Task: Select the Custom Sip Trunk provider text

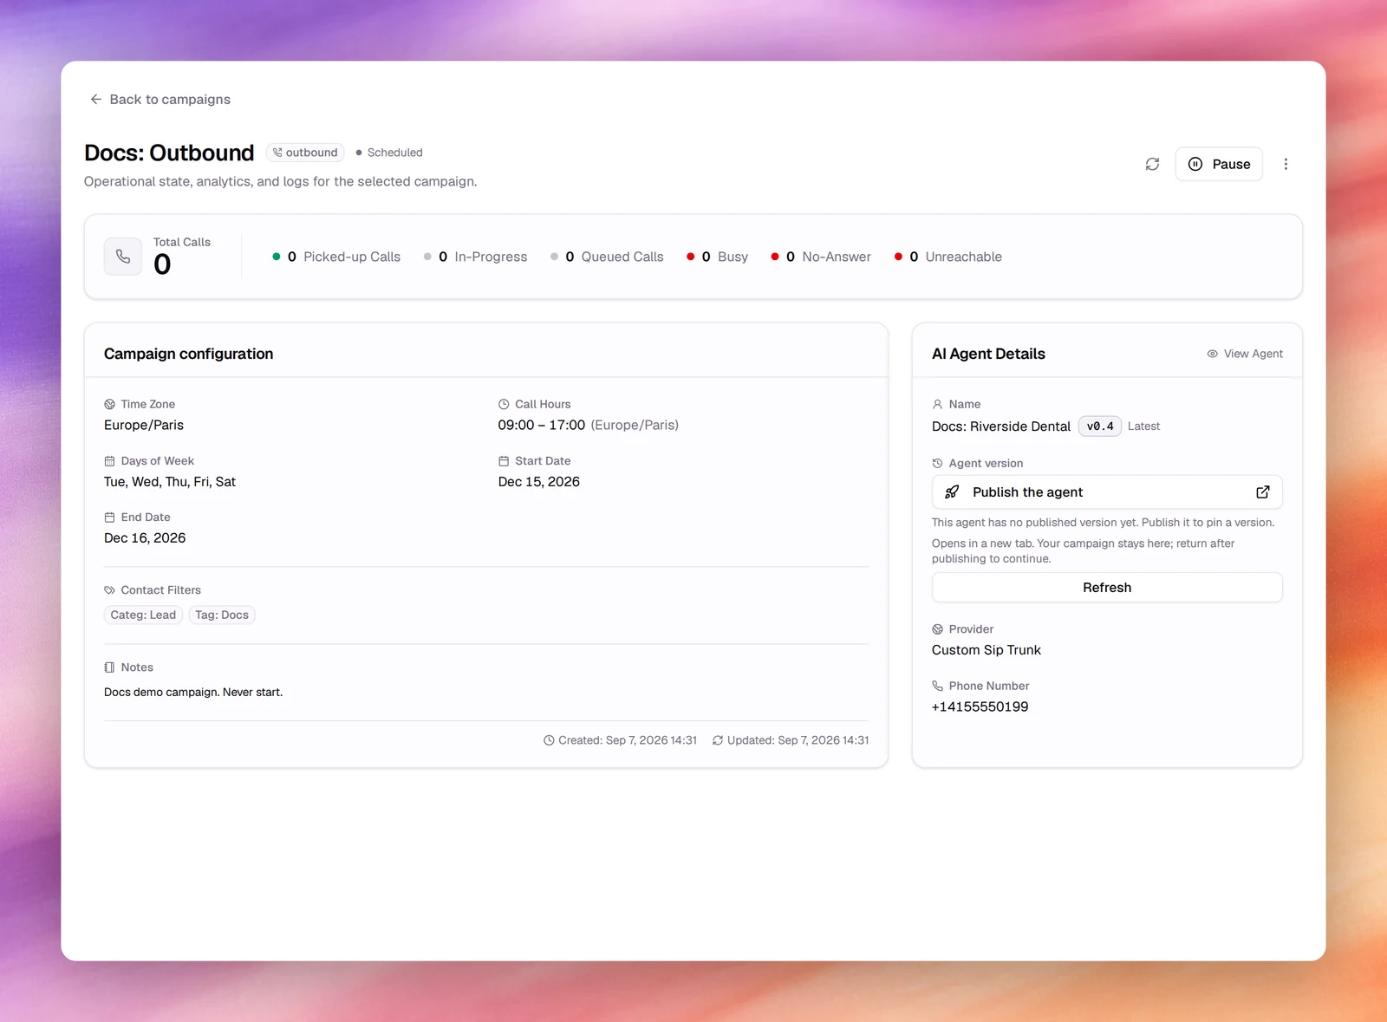Action: 987,650
